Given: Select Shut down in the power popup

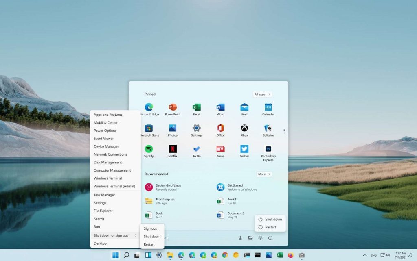Looking at the screenshot, I should [x=270, y=219].
